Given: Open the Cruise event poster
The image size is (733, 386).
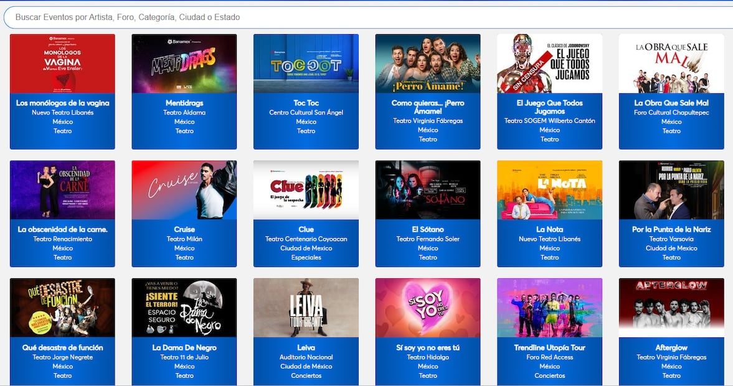Looking at the screenshot, I should click(x=184, y=190).
